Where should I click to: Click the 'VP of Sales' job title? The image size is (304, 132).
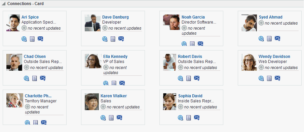pos(114,62)
